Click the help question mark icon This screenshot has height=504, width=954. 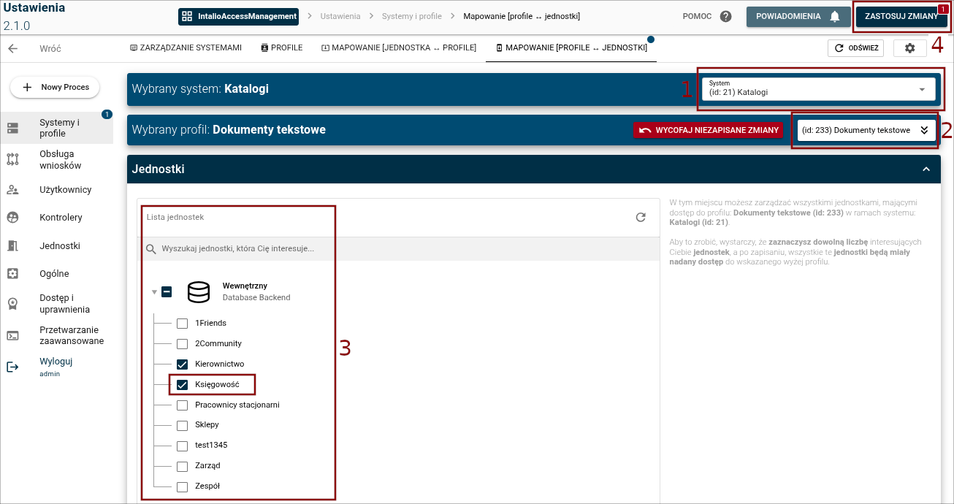[725, 16]
